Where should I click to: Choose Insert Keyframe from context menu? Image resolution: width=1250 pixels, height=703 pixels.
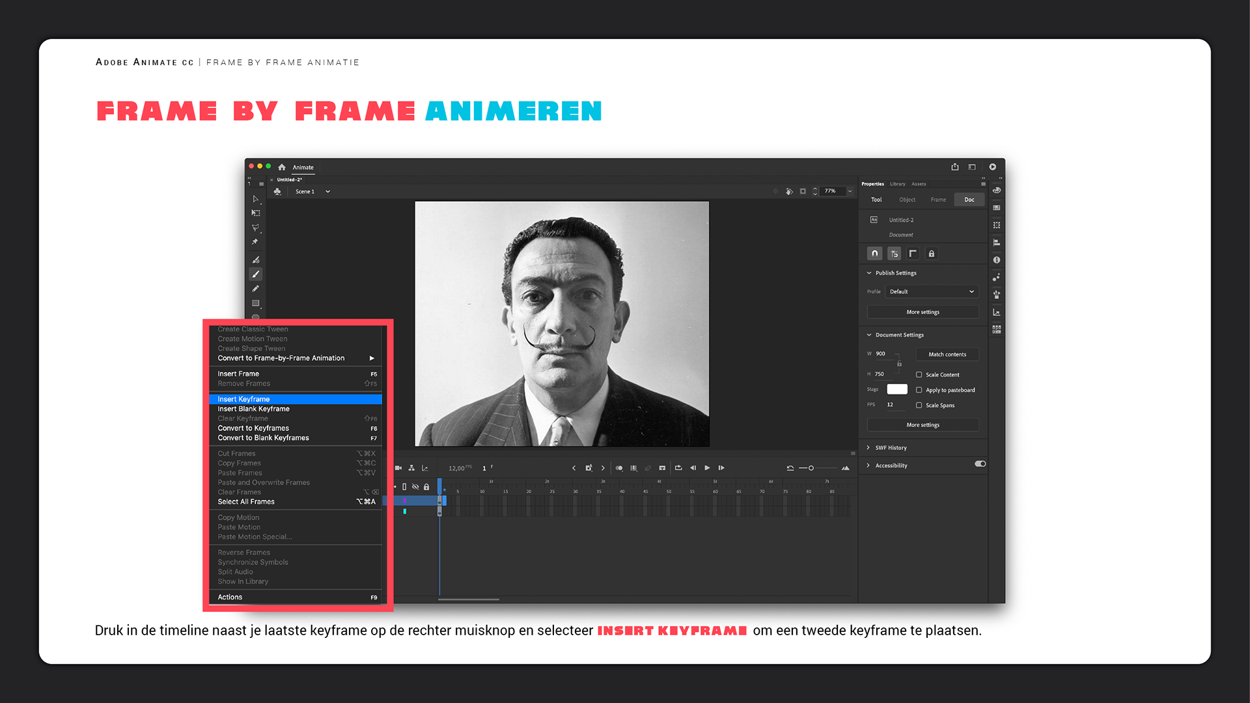coord(243,399)
